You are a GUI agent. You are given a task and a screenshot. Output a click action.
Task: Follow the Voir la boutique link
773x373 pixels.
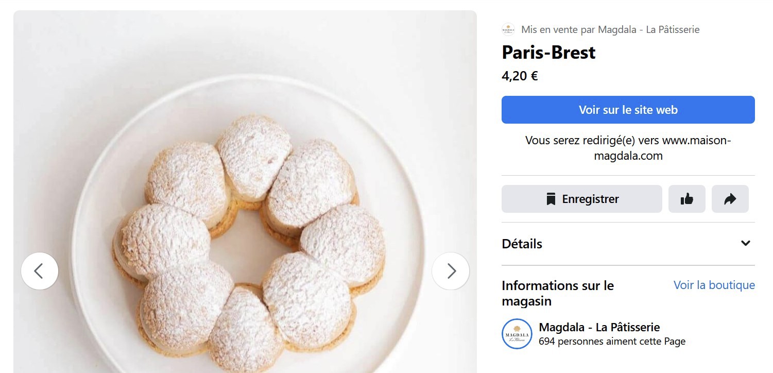(x=714, y=285)
